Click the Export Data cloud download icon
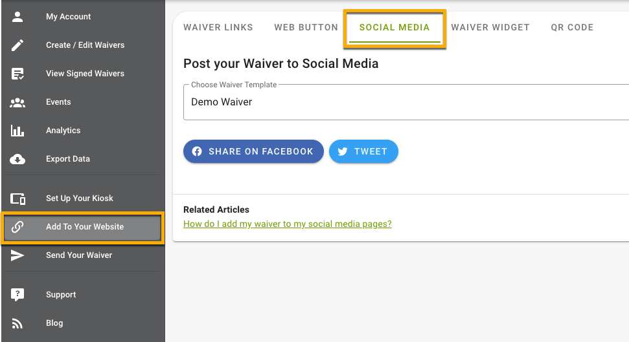 pyautogui.click(x=17, y=160)
